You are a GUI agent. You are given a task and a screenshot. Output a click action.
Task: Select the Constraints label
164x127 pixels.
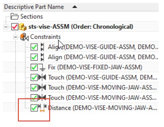(x=46, y=37)
